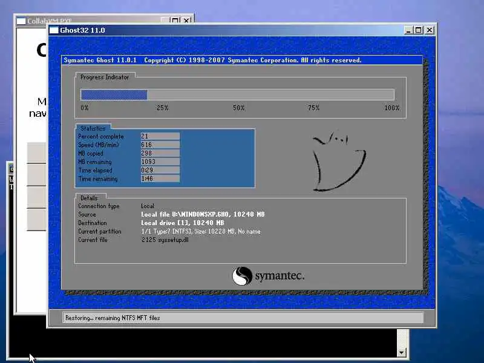Viewport: 484px width, 363px height.
Task: Click the symantec. wordmark text
Action: tap(280, 276)
